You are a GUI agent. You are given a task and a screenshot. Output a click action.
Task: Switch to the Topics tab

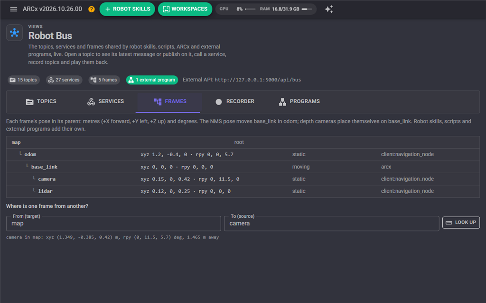coord(41,101)
